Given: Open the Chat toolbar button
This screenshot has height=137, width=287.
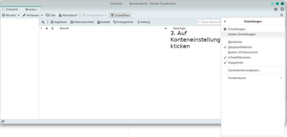Looking at the screenshot, I should click(x=50, y=15).
